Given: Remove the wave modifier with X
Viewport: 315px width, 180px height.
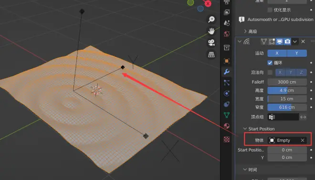Looking at the screenshot, I should 303,42.
